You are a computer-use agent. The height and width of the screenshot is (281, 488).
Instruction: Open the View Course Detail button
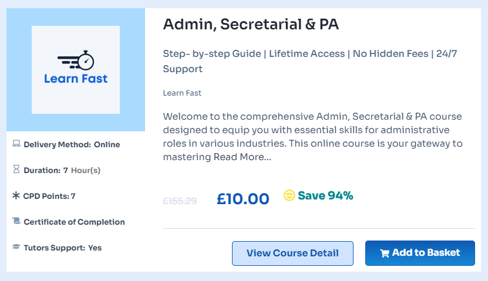pyautogui.click(x=292, y=253)
